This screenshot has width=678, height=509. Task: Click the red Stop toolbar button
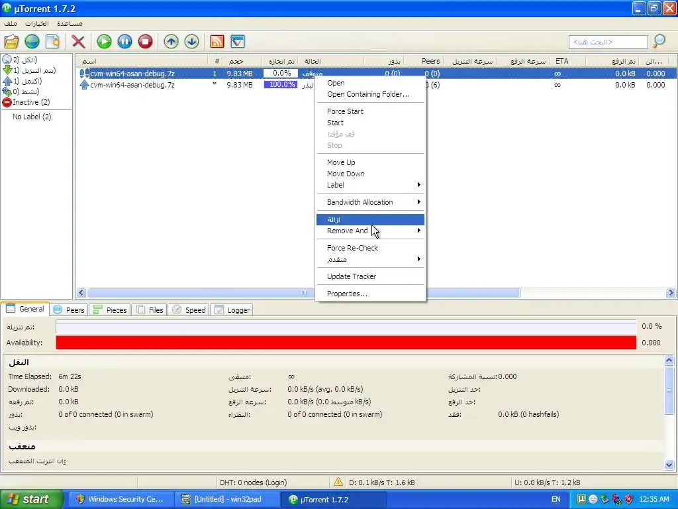tap(145, 42)
